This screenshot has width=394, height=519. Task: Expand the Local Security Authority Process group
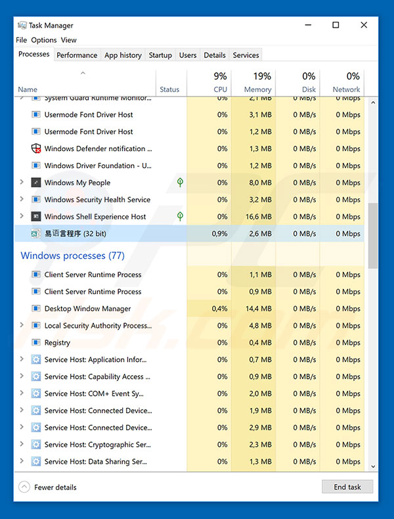click(x=22, y=325)
